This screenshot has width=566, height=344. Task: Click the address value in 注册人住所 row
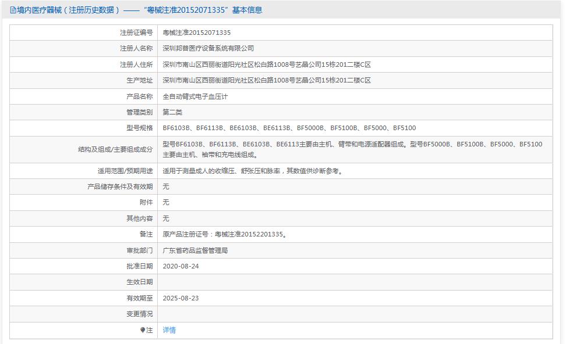pos(266,64)
